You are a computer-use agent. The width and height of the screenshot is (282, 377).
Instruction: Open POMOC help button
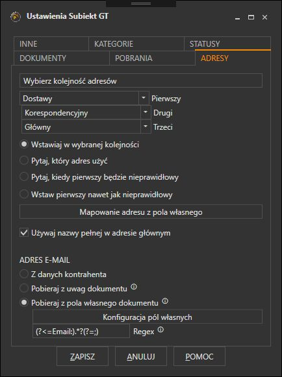[x=199, y=356]
